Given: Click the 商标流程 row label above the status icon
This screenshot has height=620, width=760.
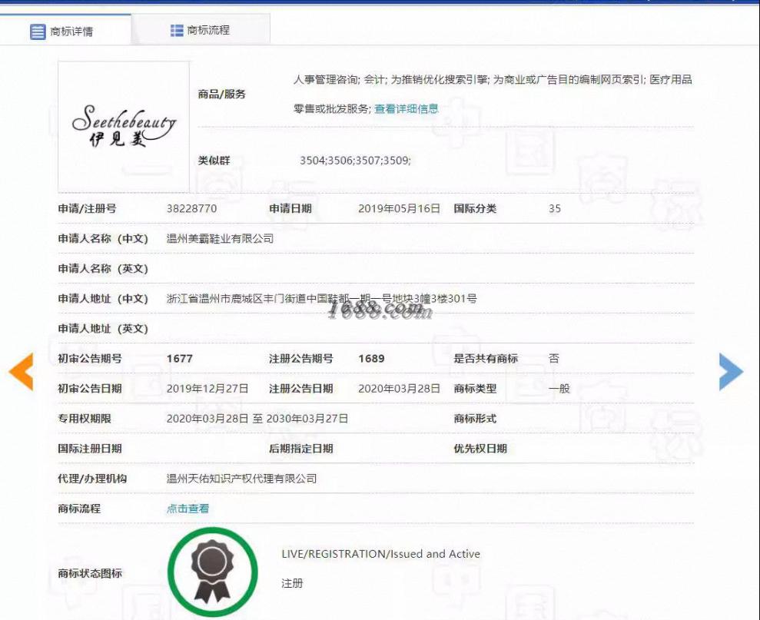Looking at the screenshot, I should [79, 509].
